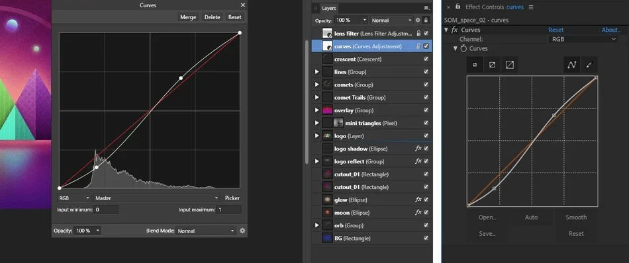
Task: Open Layers panel Opacity dropdown
Action: point(352,20)
